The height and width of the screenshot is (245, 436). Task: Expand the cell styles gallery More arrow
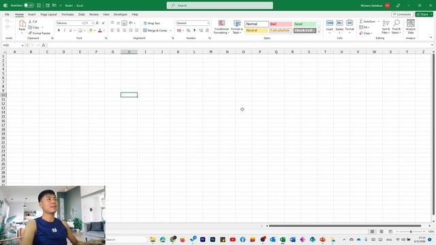click(x=319, y=32)
